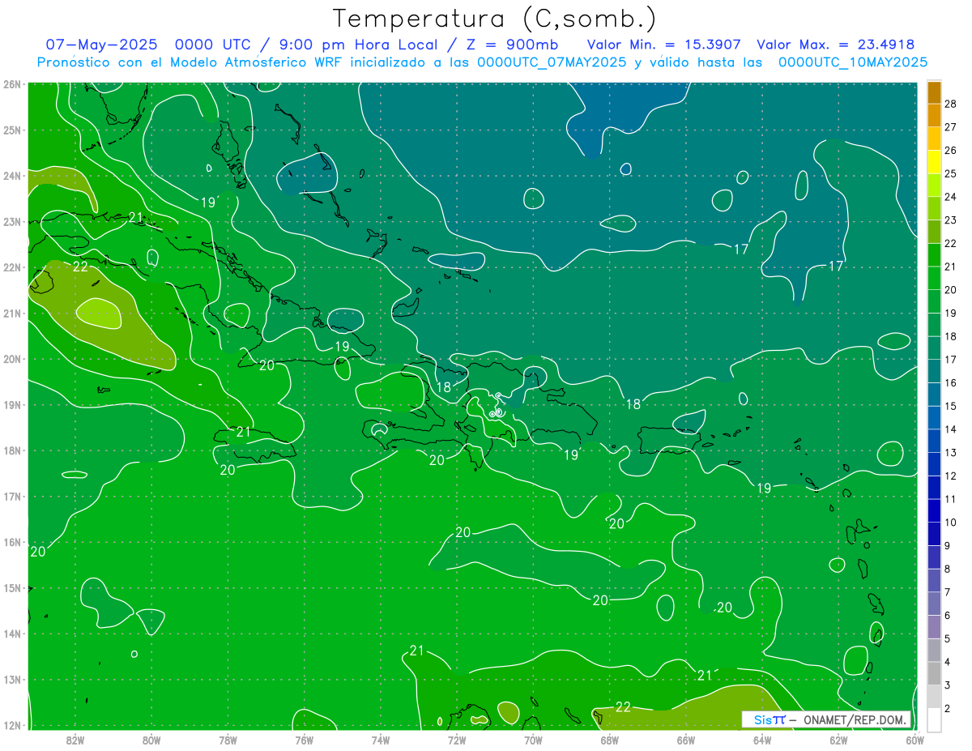This screenshot has width=972, height=751.
Task: Click the white bottom swatch of color scale
Action: tap(934, 719)
